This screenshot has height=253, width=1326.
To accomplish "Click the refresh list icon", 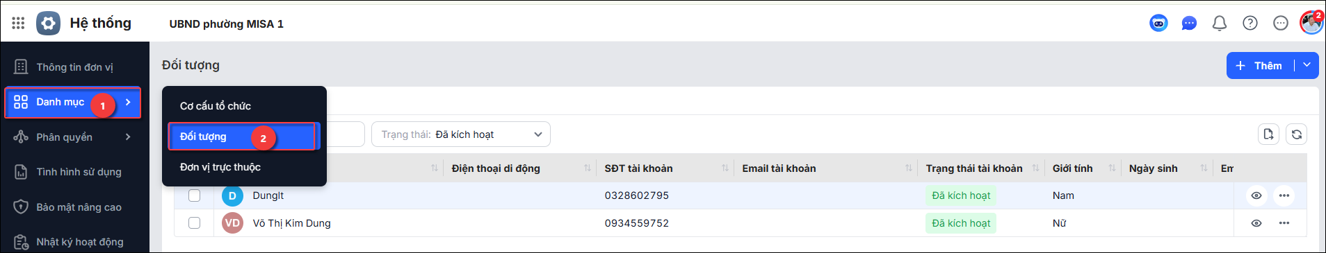I will [1297, 134].
